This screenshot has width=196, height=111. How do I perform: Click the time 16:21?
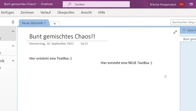(x=84, y=44)
